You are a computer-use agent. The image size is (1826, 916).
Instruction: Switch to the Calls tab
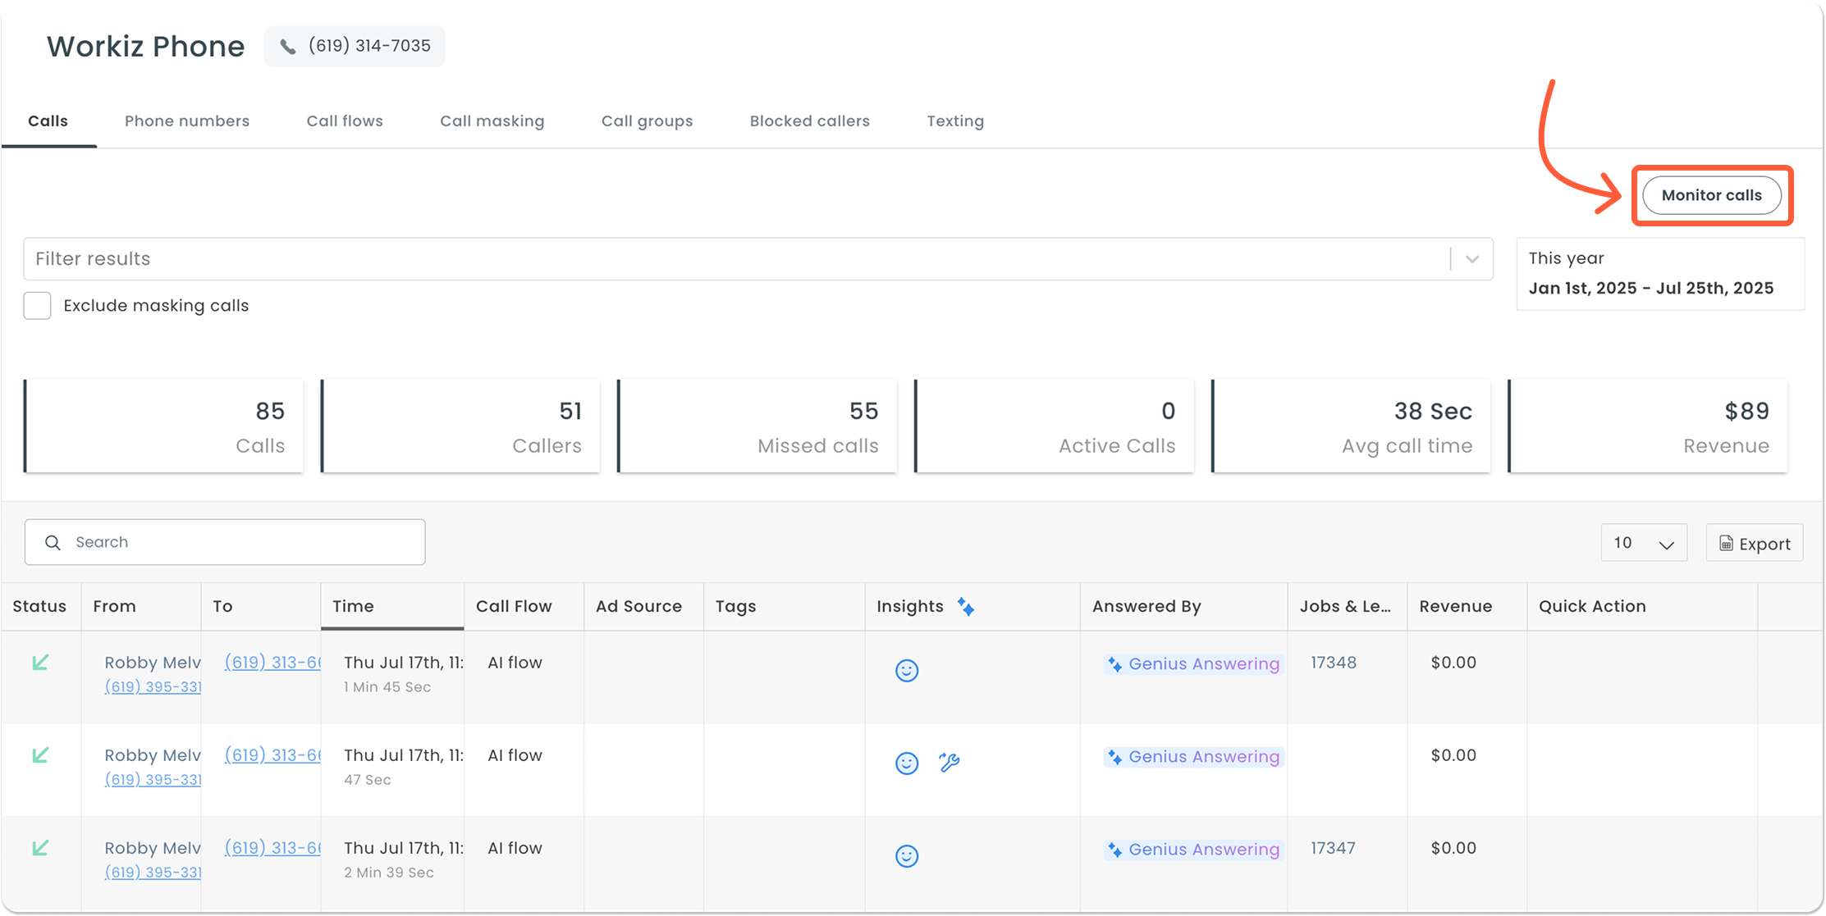pos(48,121)
